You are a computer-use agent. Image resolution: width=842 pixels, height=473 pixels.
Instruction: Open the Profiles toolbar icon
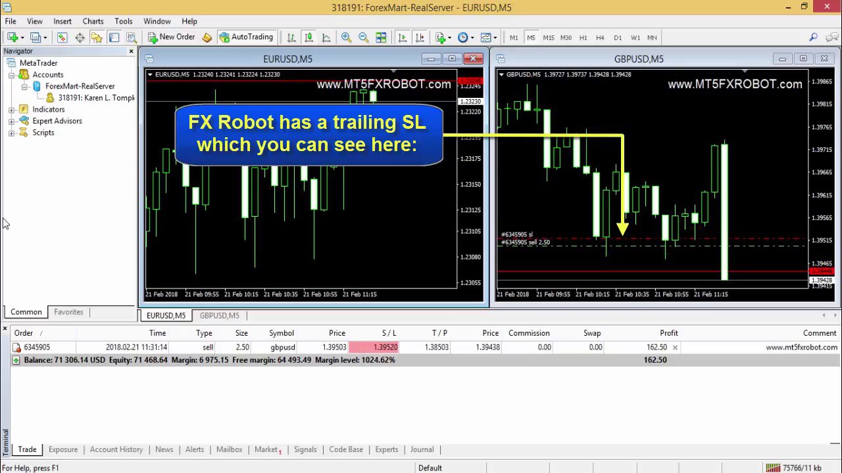tap(35, 37)
